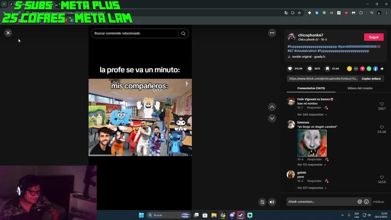Open chicophonk67 profile name
Screen dimensions: 391x220
310,35
